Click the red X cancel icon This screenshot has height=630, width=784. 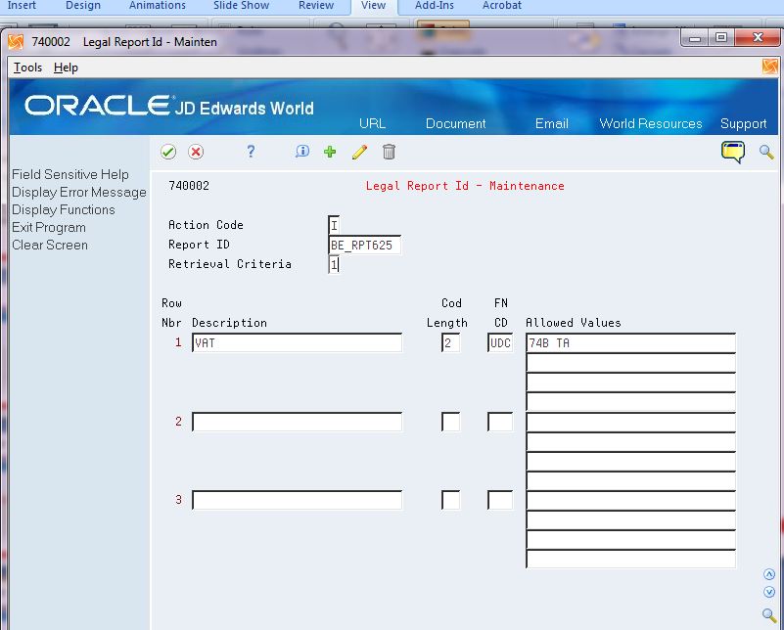tap(196, 152)
